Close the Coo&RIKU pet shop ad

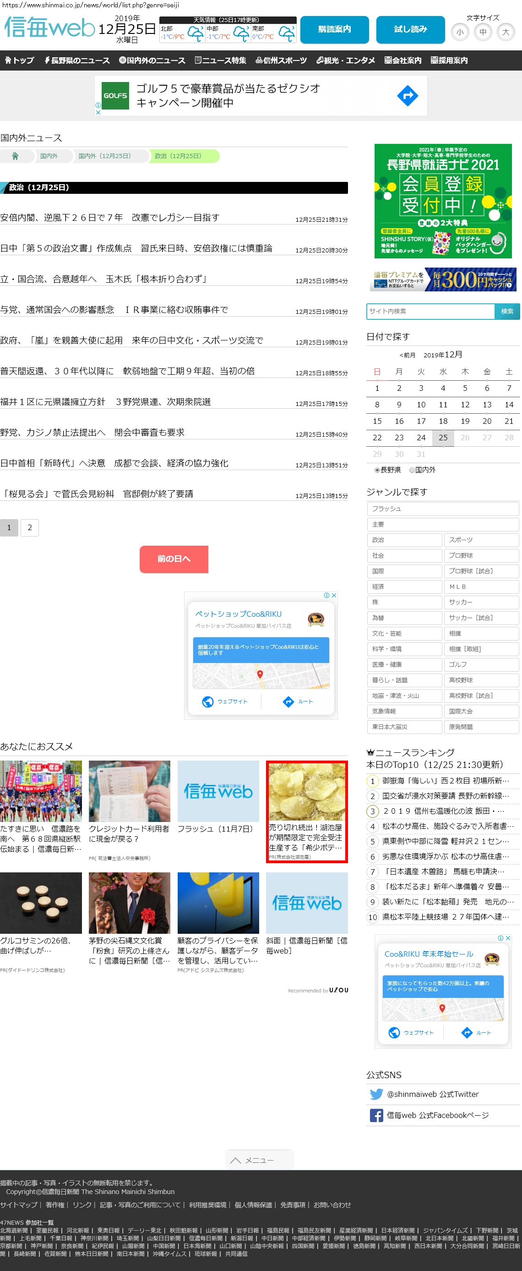(x=334, y=595)
